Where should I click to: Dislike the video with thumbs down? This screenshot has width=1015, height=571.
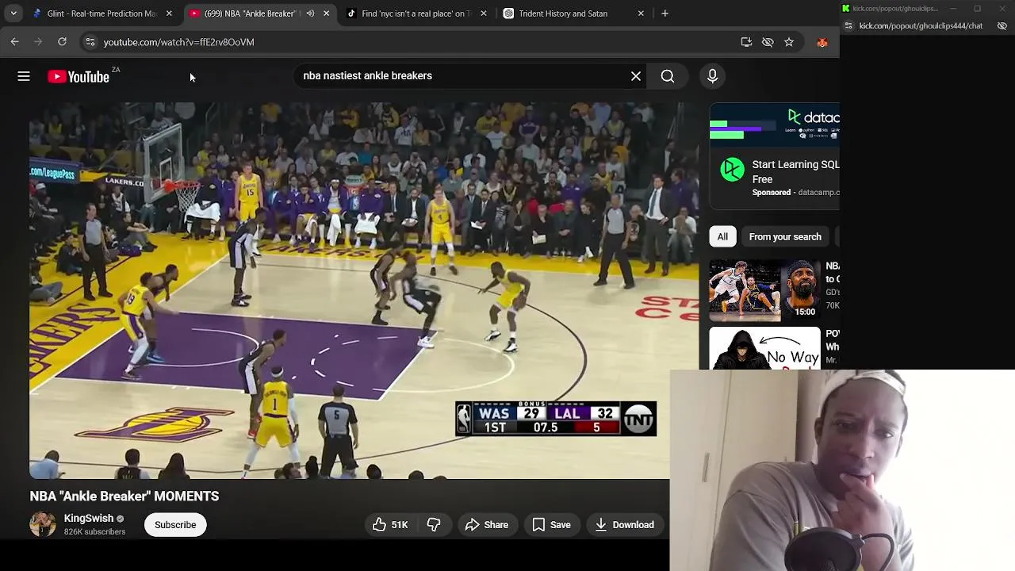click(x=434, y=524)
